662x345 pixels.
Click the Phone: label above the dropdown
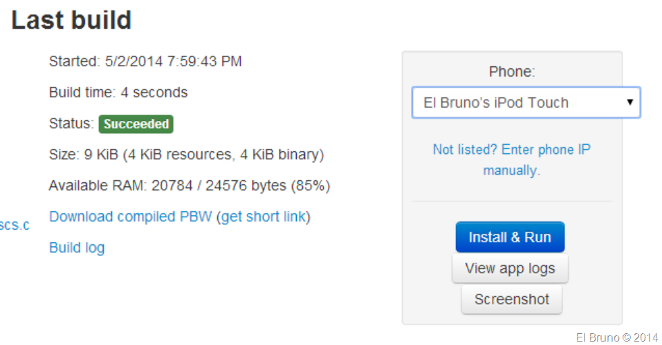point(512,72)
